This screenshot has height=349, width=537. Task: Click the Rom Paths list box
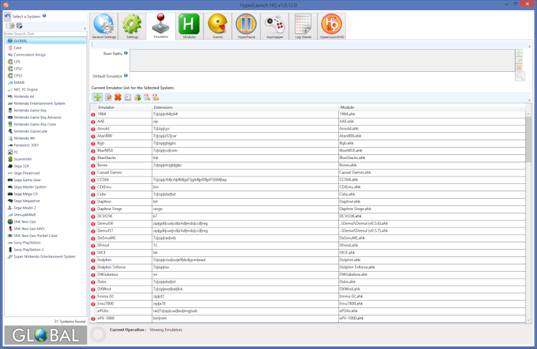point(322,60)
